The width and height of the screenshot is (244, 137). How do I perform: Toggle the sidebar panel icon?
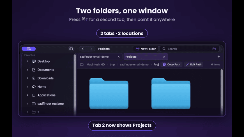(x=71, y=49)
